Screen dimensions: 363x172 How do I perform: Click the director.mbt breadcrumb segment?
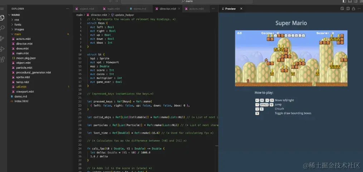99,15
